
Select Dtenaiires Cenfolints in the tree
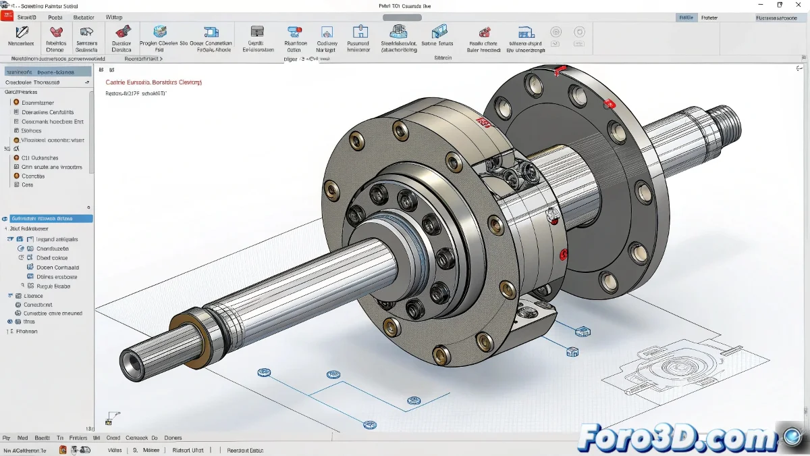48,112
